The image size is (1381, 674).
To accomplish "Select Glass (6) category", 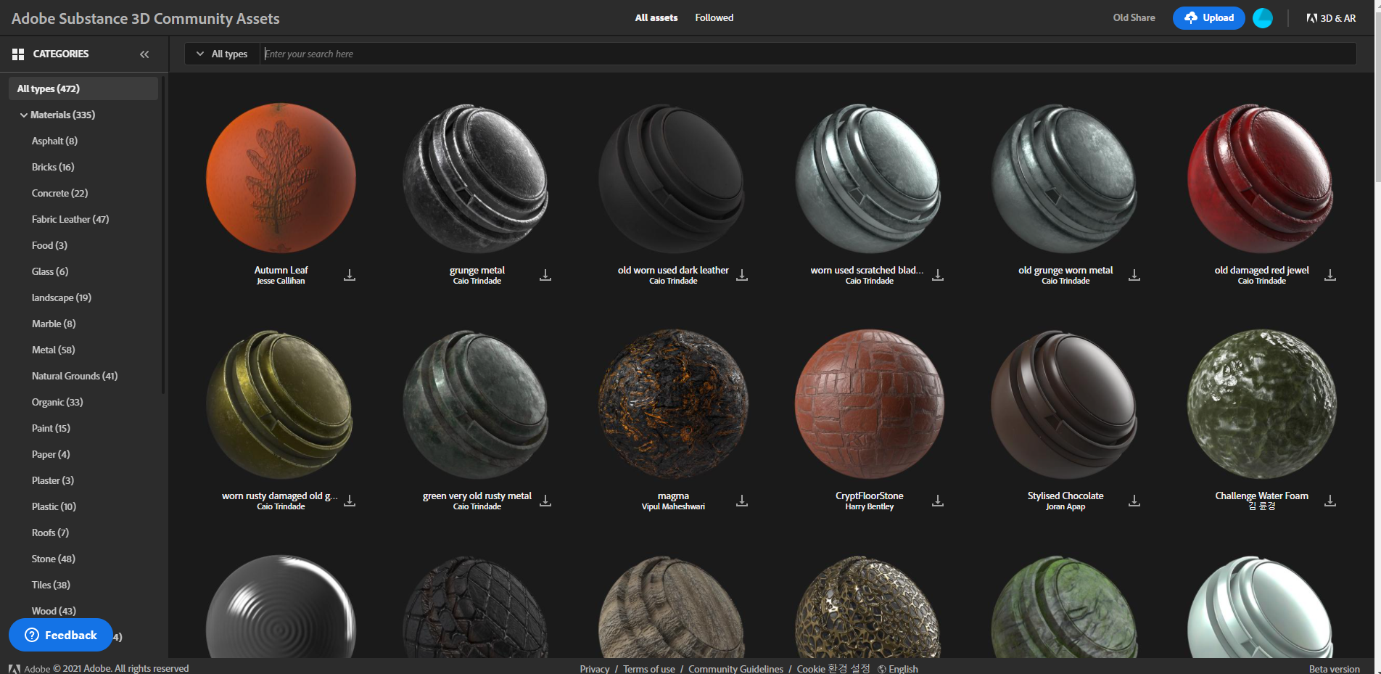I will 50,271.
